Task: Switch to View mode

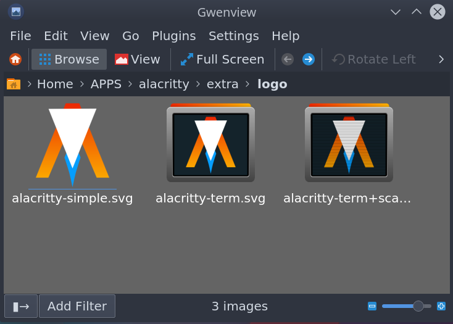Action: 137,59
